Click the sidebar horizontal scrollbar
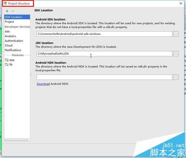 pyautogui.click(x=16, y=139)
